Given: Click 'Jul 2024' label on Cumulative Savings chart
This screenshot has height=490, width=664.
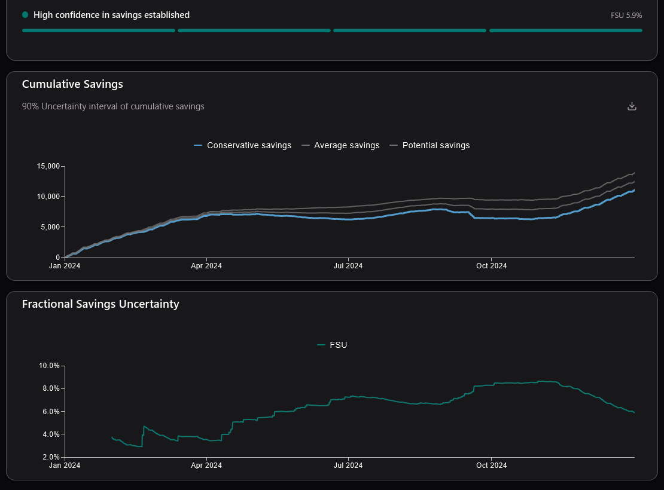Looking at the screenshot, I should pyautogui.click(x=348, y=266).
